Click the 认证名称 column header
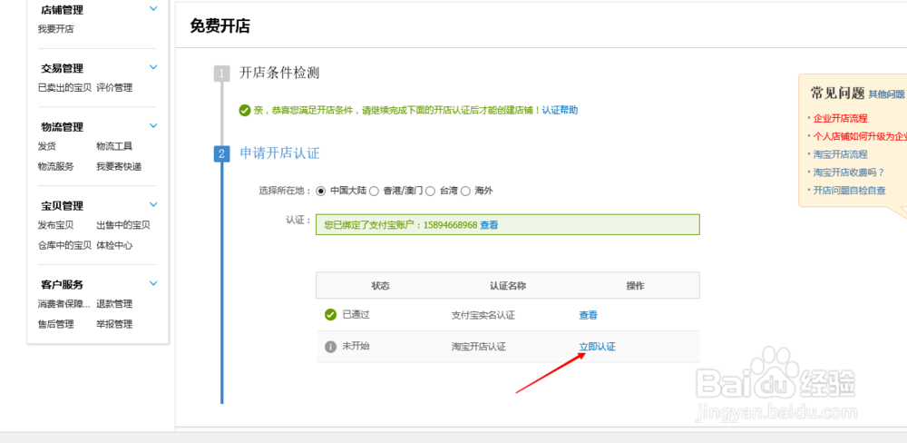 point(507,286)
